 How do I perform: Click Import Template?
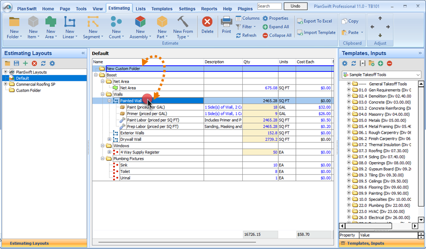coord(316,32)
